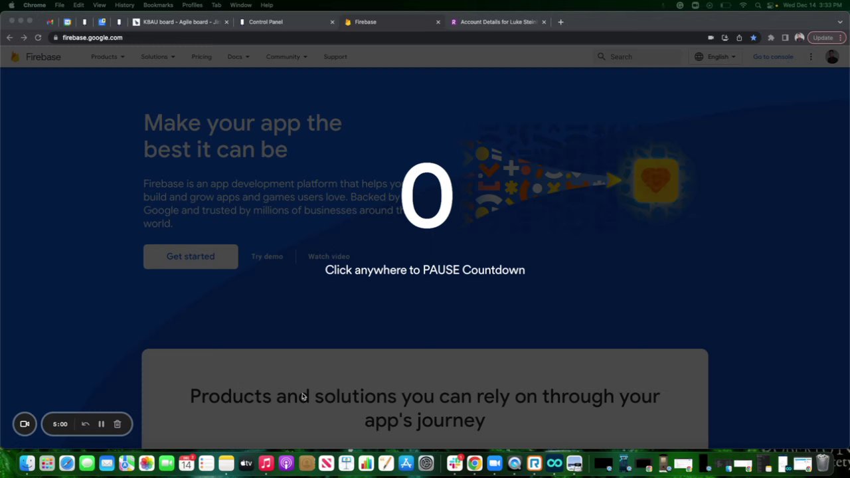Open Finder from the dock
Viewport: 850px width, 478px height.
[x=27, y=463]
